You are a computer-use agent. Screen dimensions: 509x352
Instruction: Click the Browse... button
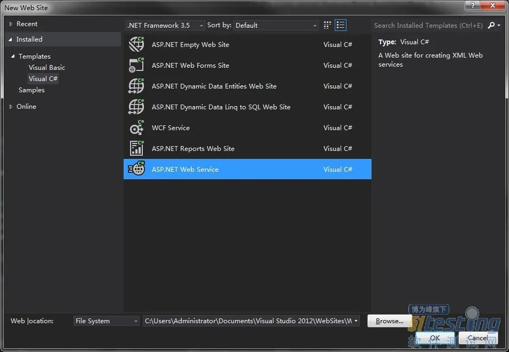[x=390, y=321]
